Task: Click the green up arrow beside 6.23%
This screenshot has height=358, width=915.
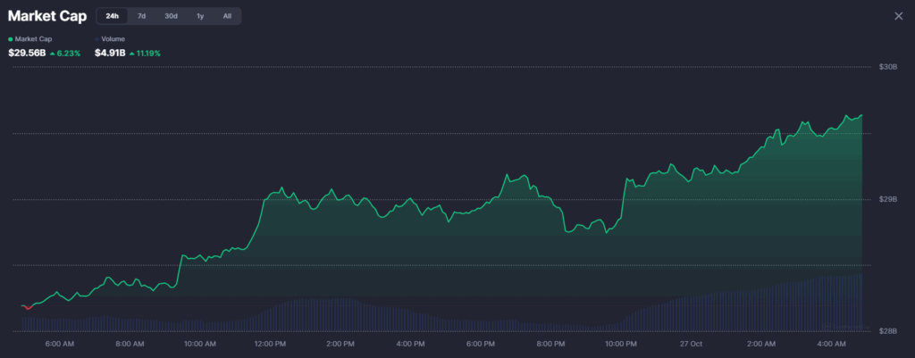Action: (52, 54)
